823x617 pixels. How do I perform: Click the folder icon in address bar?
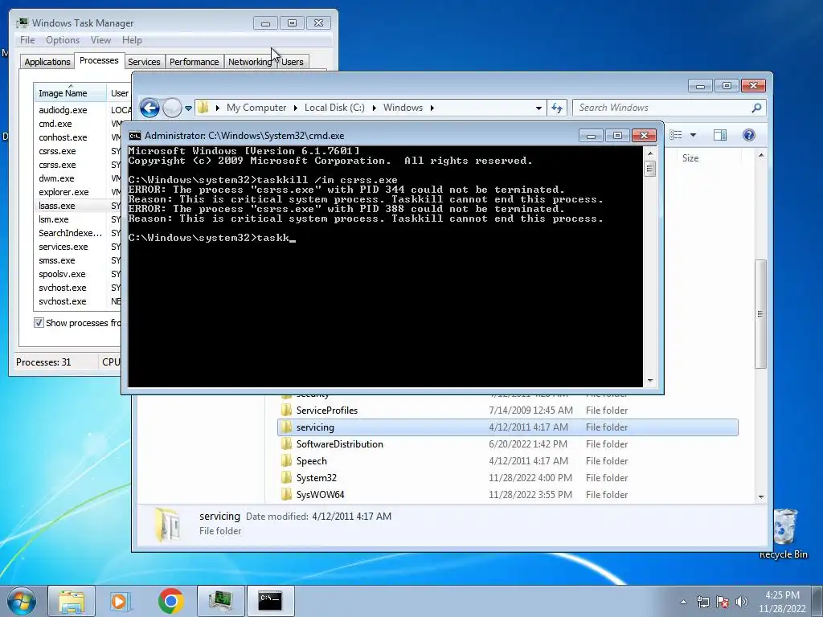(203, 108)
